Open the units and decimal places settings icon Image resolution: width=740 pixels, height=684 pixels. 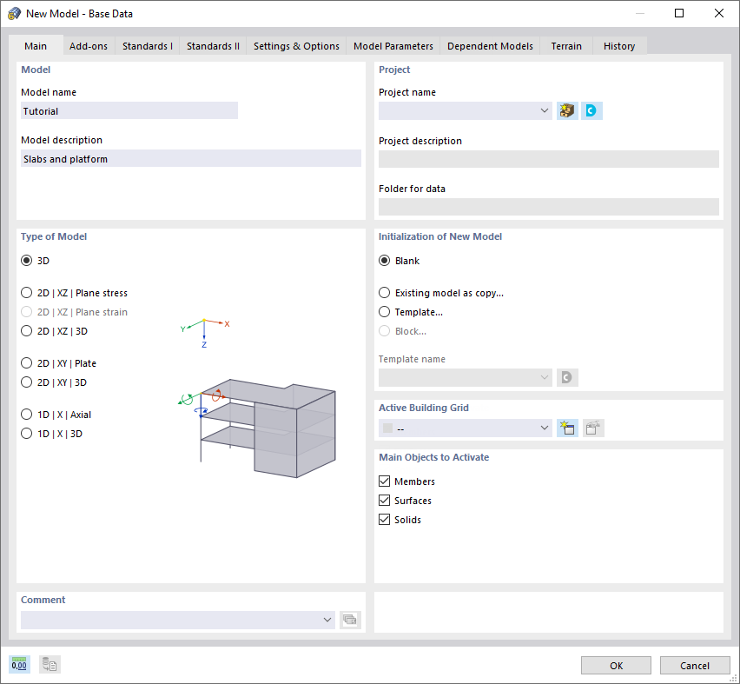[18, 664]
